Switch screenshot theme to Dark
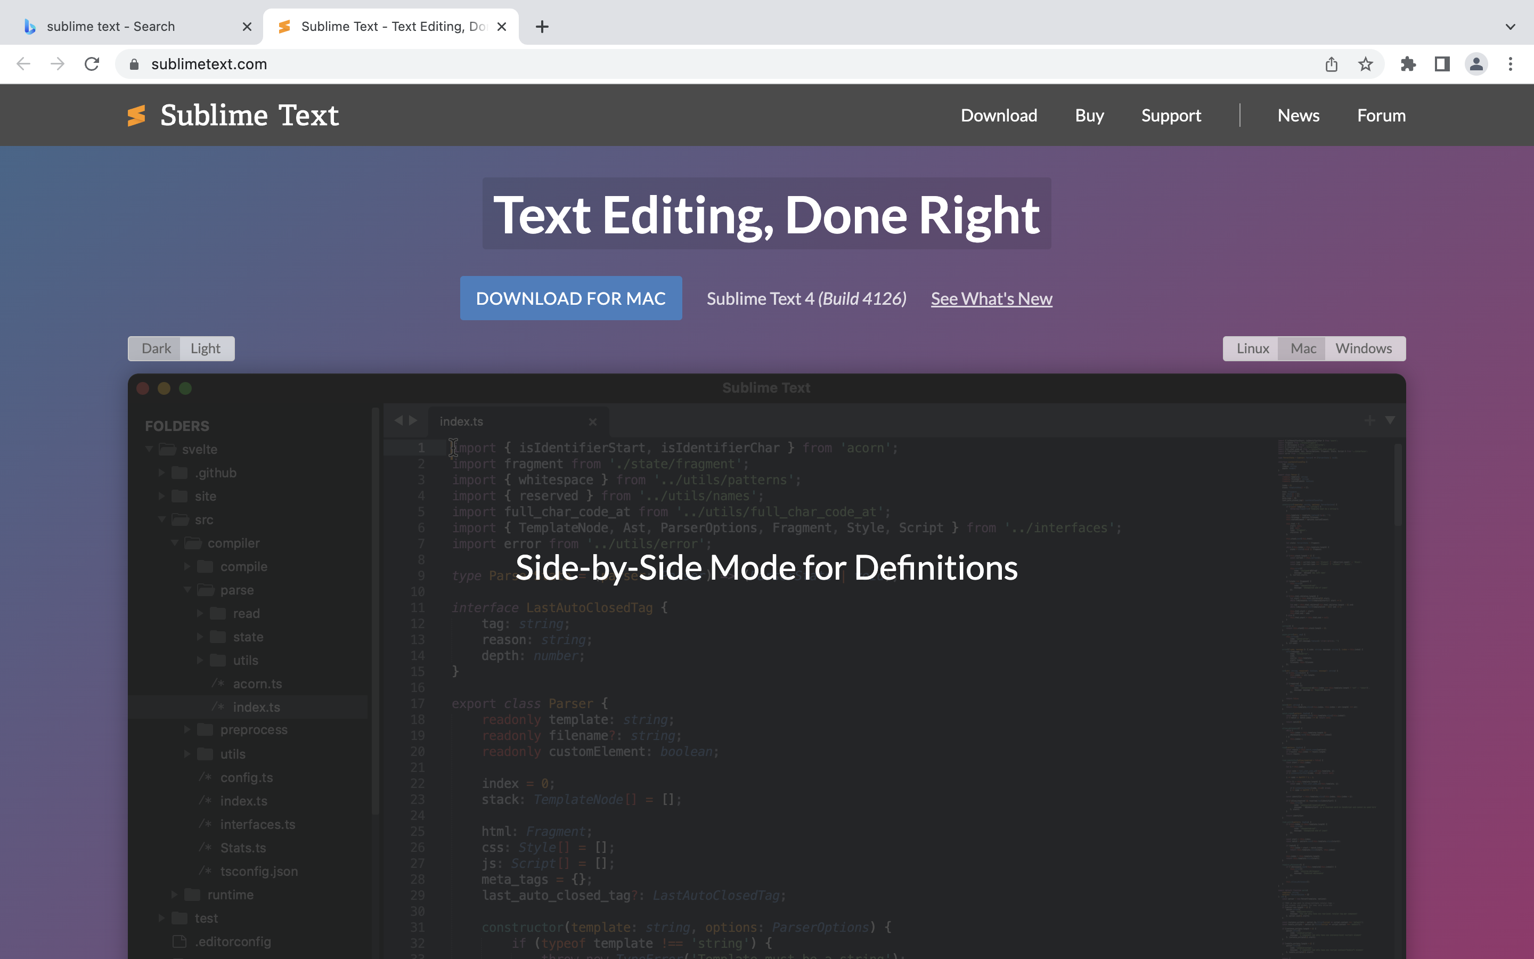This screenshot has height=959, width=1534. click(x=156, y=349)
